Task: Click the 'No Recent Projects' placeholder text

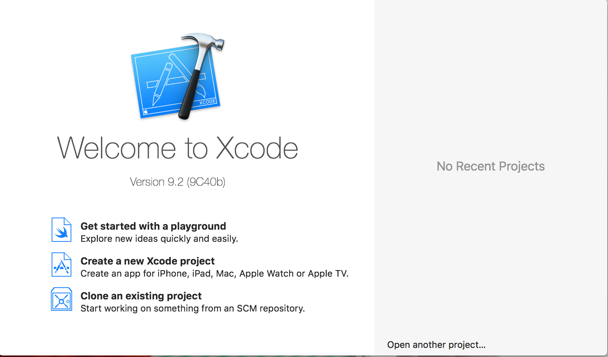Action: [x=490, y=166]
